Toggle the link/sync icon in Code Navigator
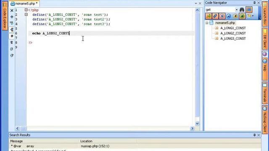The width and height of the screenshot is (269, 151). [215, 16]
